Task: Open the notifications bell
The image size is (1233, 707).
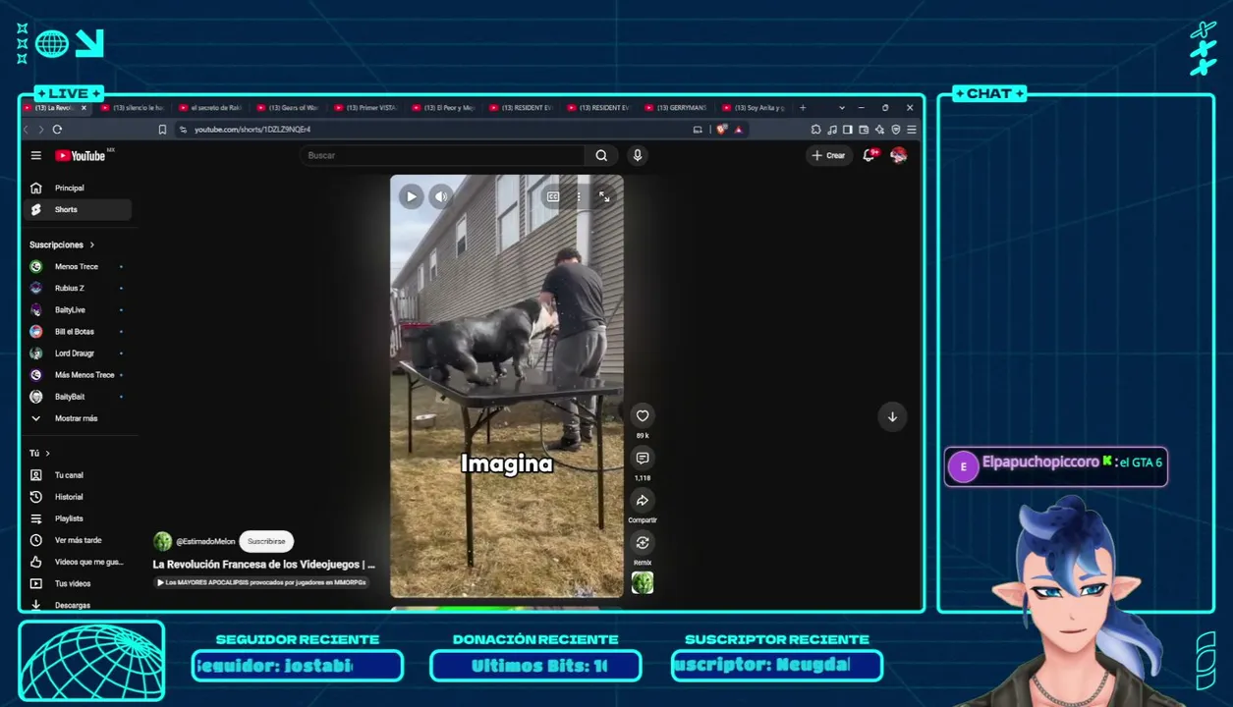Action: point(869,155)
